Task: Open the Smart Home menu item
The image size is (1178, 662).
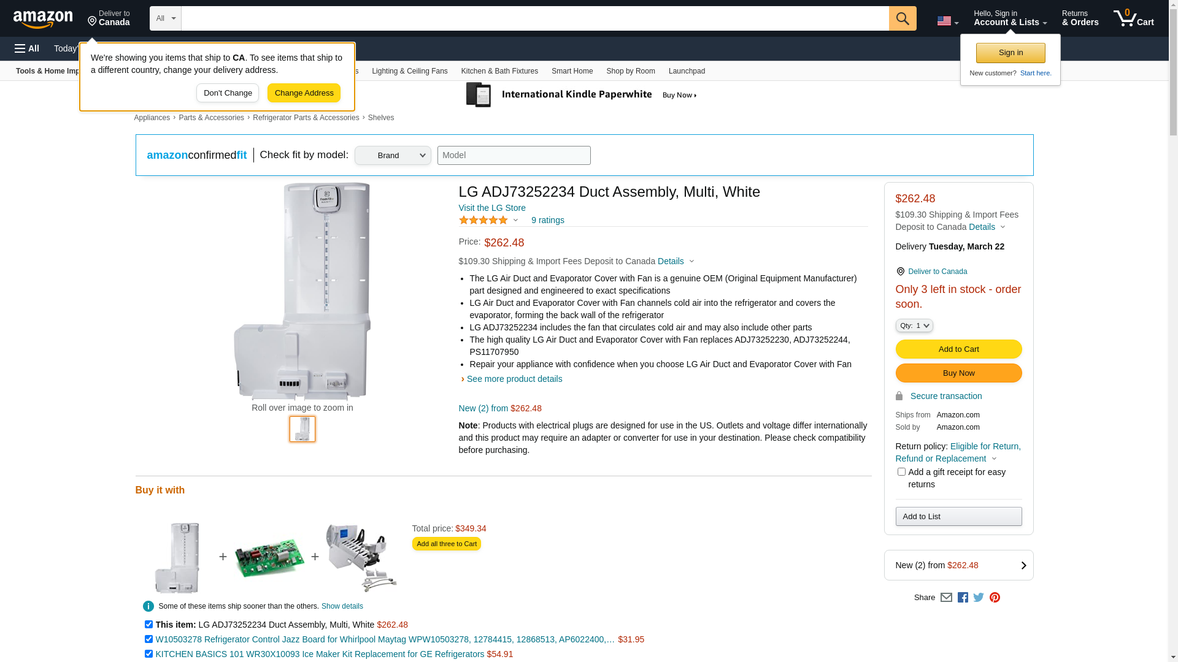Action: pos(572,71)
